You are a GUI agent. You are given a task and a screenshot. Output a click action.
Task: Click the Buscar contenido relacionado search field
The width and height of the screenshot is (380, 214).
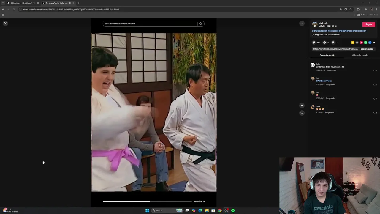click(x=150, y=23)
